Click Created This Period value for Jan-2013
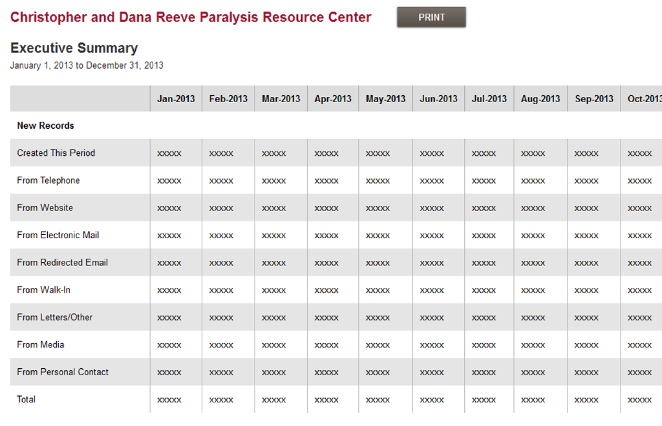Screen dimensions: 662x426 tap(169, 153)
